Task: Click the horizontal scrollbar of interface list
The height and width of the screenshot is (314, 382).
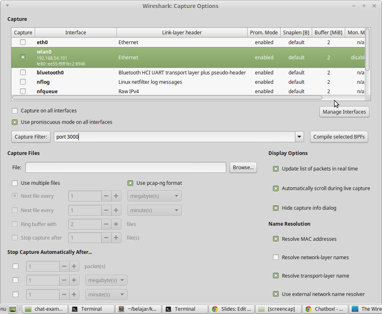Action: coord(167,98)
